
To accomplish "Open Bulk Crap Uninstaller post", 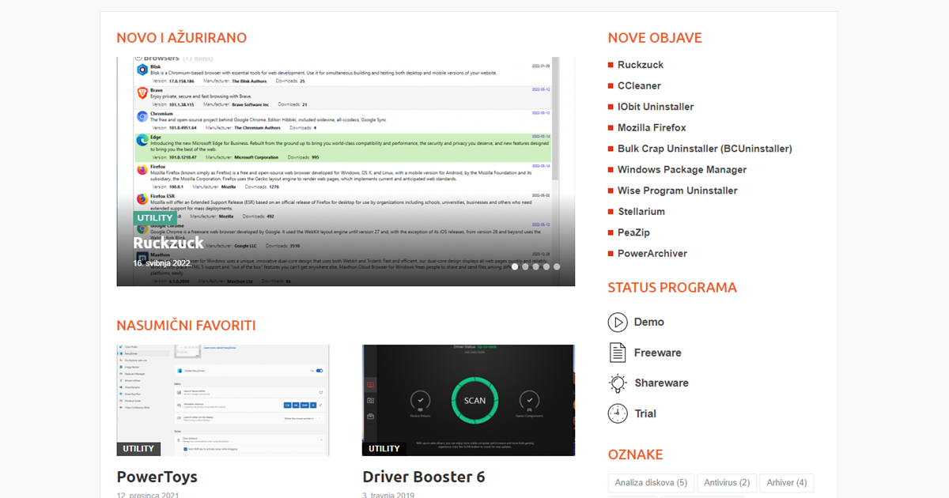I will (704, 149).
